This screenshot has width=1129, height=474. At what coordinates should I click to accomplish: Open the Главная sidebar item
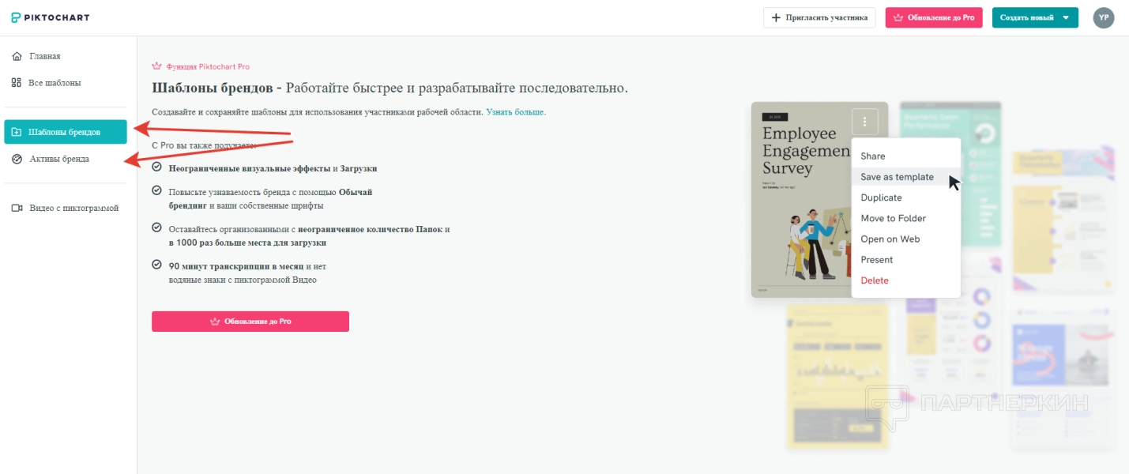pyautogui.click(x=45, y=56)
